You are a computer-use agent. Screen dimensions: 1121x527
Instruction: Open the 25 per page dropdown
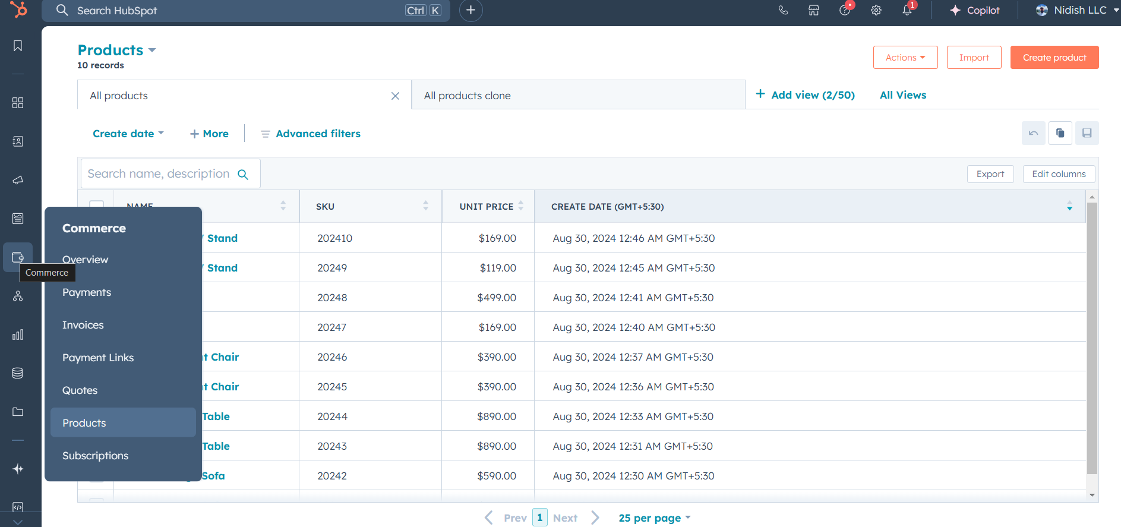pos(655,518)
